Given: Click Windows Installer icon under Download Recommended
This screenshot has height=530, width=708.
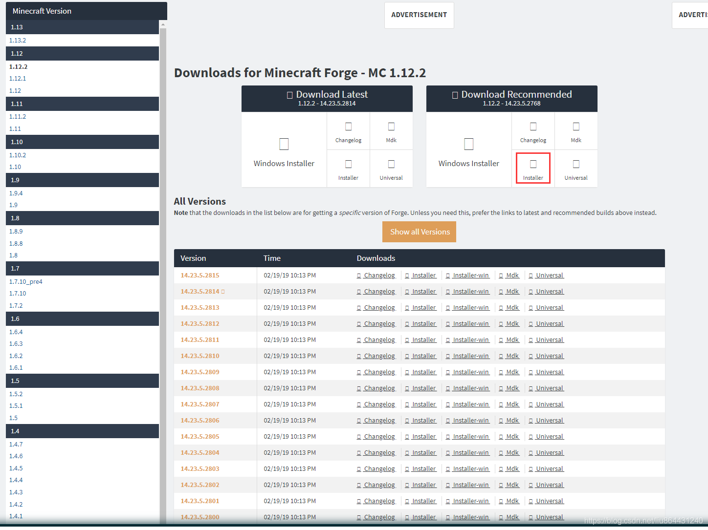Looking at the screenshot, I should click(x=469, y=144).
